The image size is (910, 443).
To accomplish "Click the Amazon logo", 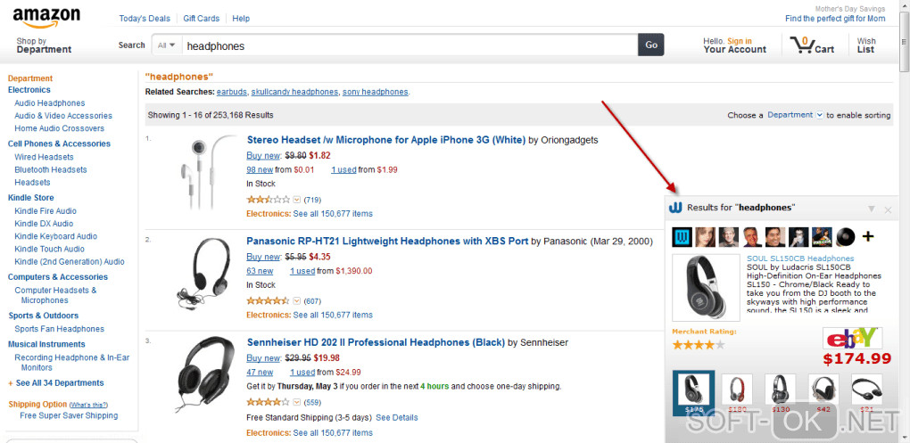I will coord(46,17).
